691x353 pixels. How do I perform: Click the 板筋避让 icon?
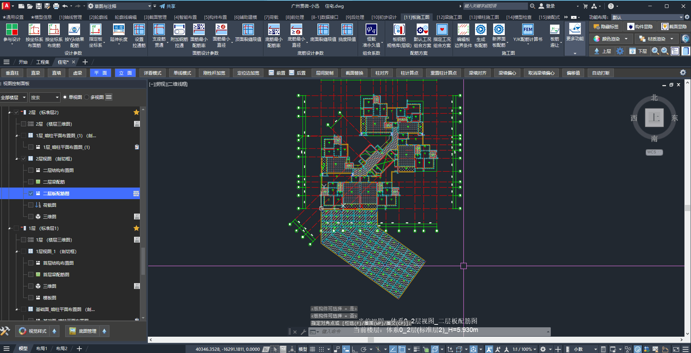tap(554, 30)
